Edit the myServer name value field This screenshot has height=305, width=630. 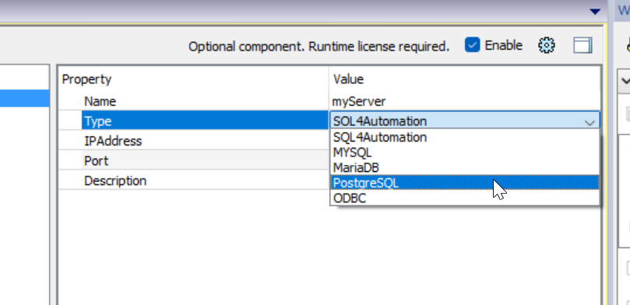tap(465, 101)
